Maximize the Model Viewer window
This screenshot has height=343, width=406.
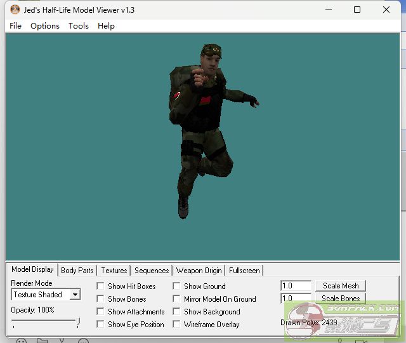[x=357, y=10]
